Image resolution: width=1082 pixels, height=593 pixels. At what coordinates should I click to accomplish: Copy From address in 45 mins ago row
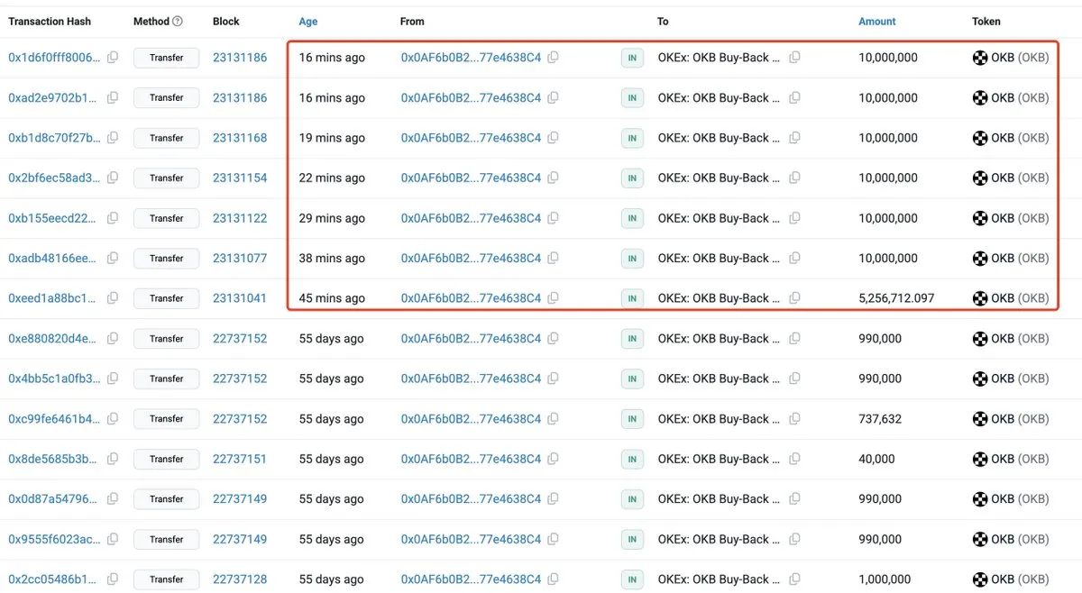click(554, 298)
